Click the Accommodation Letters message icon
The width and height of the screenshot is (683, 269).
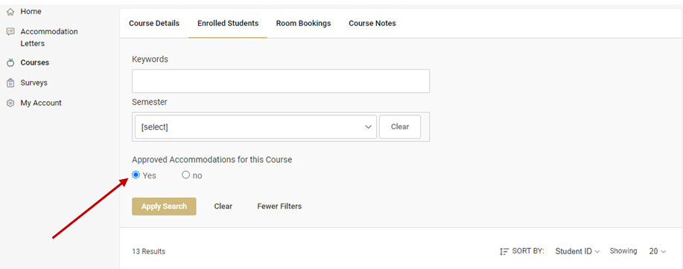pos(10,32)
